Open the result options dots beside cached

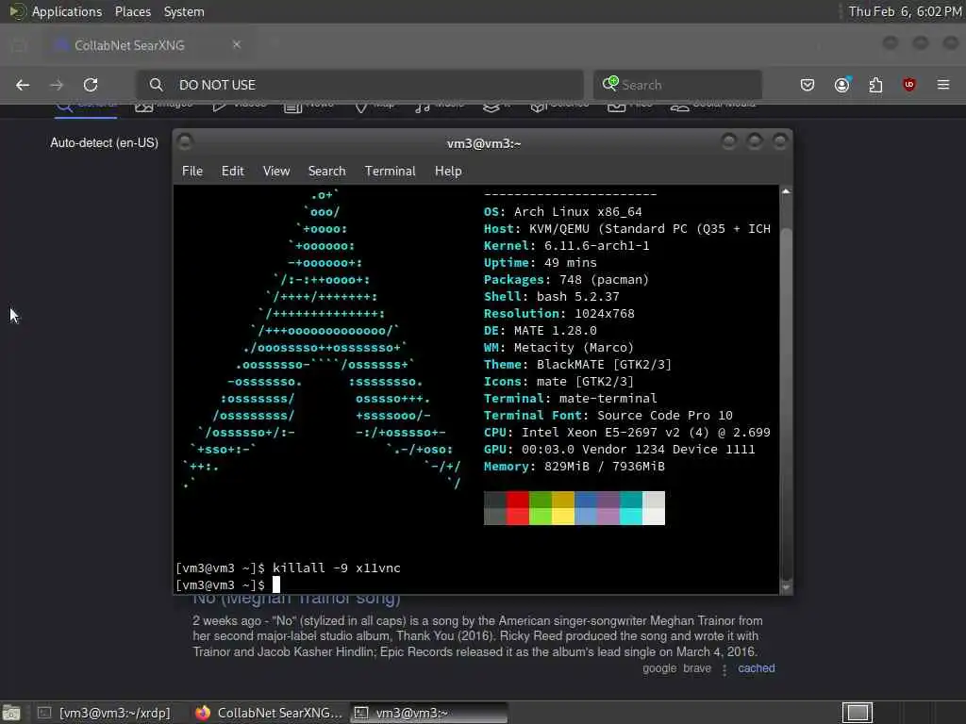pos(724,669)
